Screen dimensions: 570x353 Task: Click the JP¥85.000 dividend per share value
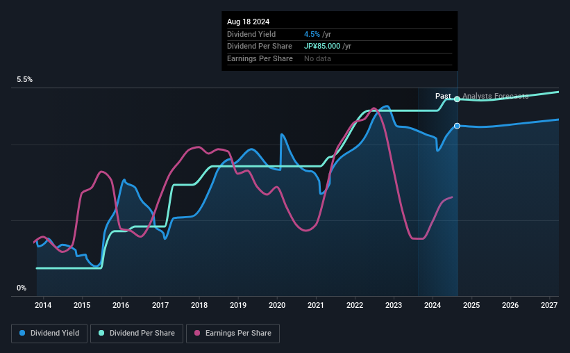[x=322, y=47]
